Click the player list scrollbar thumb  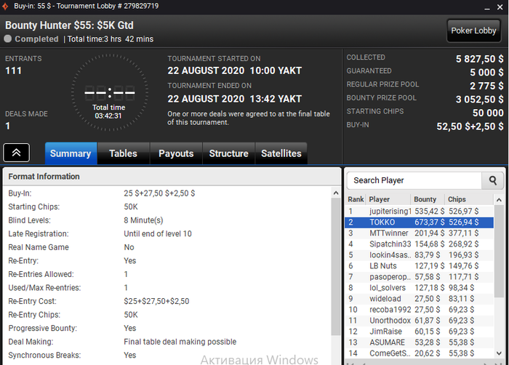pyautogui.click(x=499, y=251)
